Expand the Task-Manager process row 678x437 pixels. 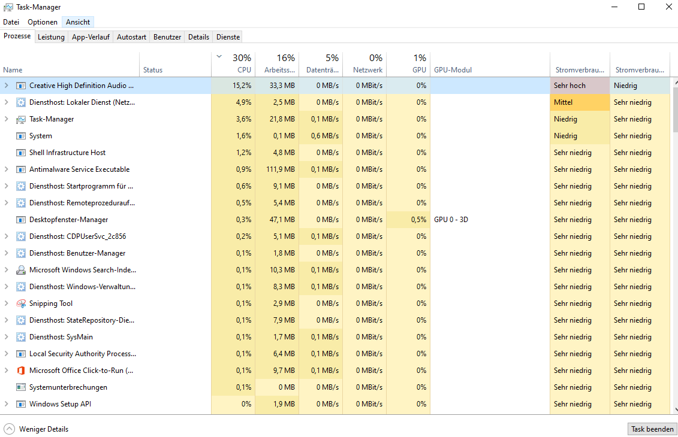6,119
